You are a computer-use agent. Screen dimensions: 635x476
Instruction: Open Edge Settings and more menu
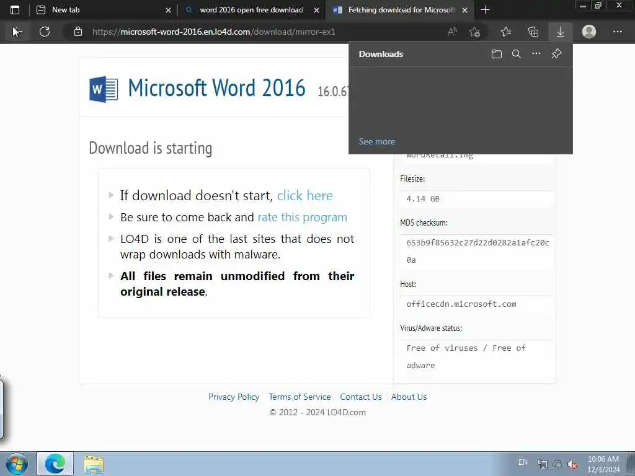coord(617,32)
